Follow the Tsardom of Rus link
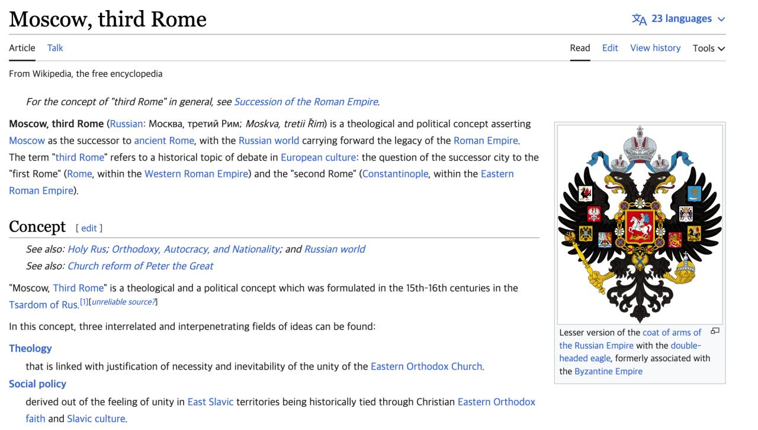 43,304
